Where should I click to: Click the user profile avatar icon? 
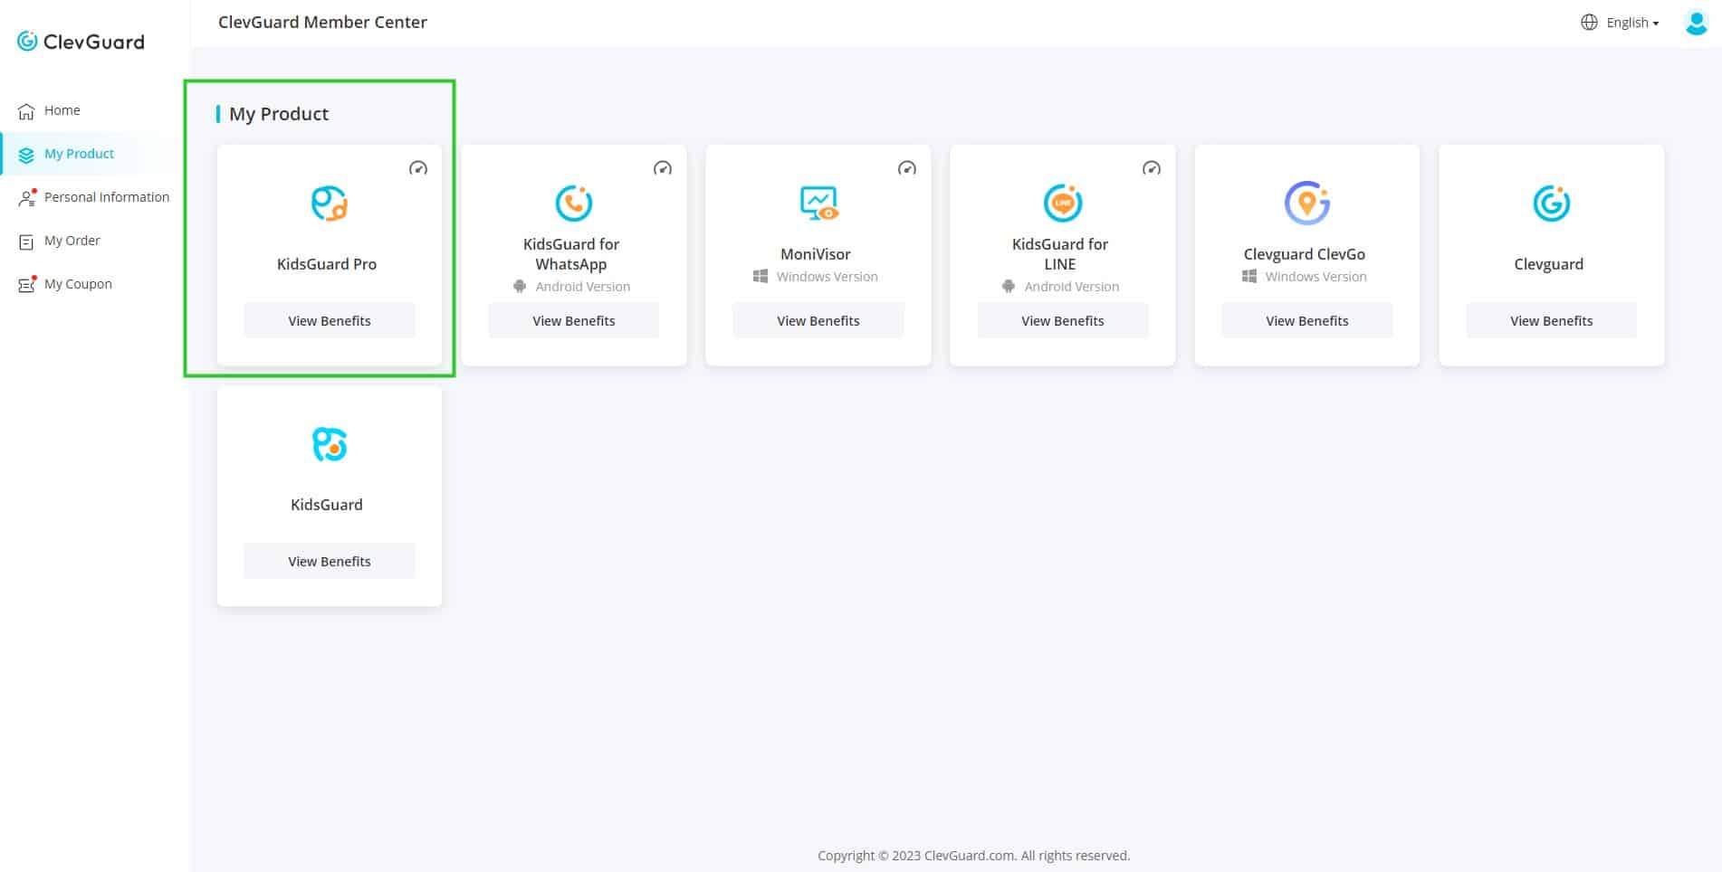pos(1695,23)
